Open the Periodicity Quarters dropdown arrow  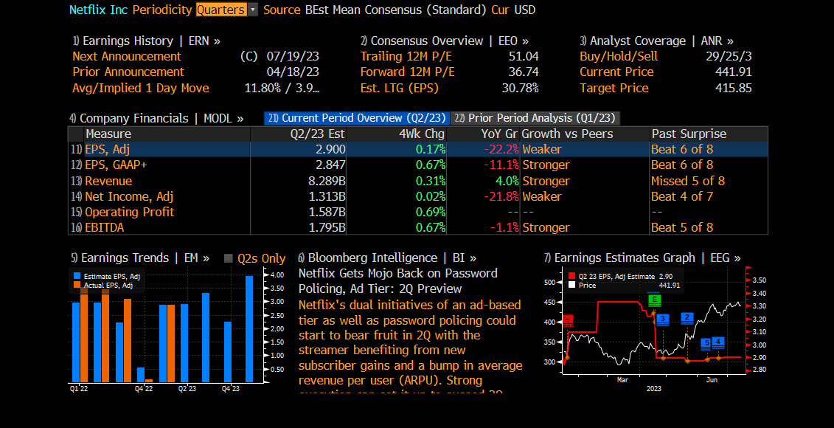pyautogui.click(x=253, y=10)
